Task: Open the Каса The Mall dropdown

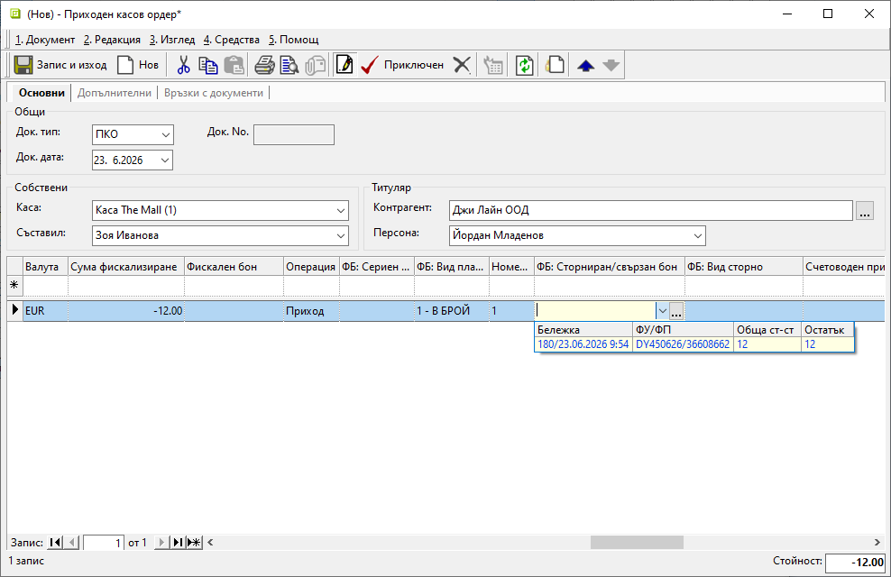Action: pos(340,210)
